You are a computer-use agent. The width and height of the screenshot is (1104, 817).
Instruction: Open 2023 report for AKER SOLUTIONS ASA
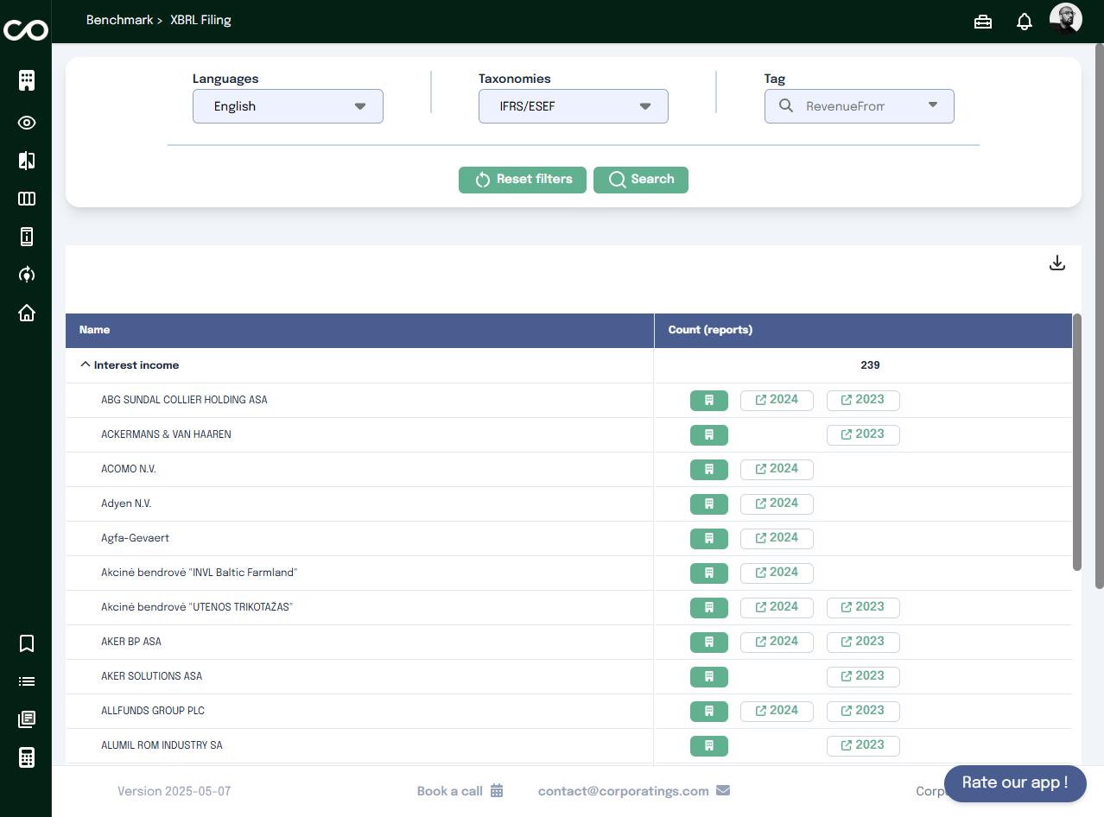point(863,676)
